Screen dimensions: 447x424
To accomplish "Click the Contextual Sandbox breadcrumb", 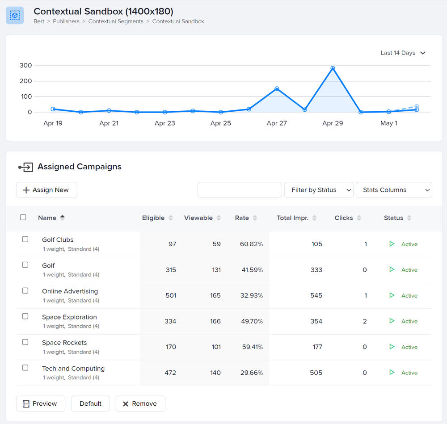I will click(178, 21).
